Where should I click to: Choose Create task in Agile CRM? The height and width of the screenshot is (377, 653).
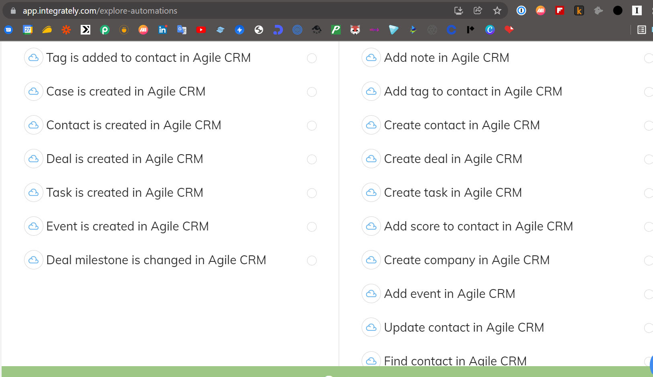pos(453,193)
